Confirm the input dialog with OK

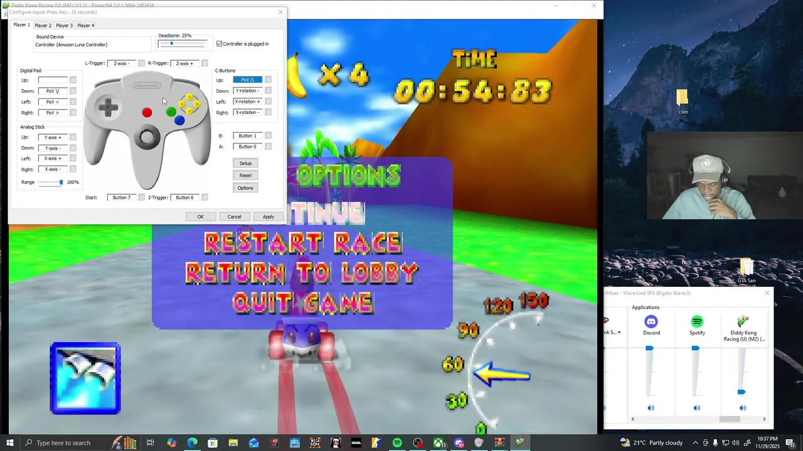[200, 217]
